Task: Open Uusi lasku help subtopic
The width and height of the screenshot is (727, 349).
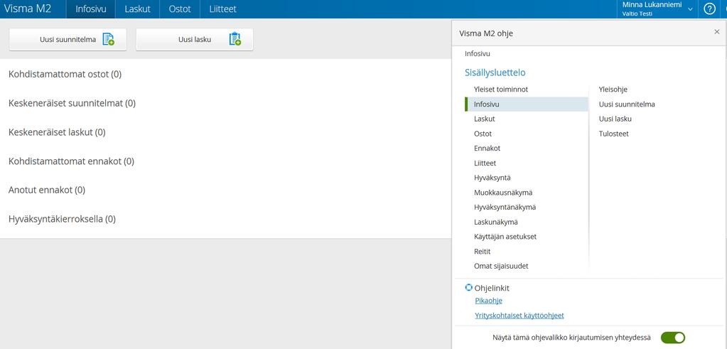Action: [615, 119]
